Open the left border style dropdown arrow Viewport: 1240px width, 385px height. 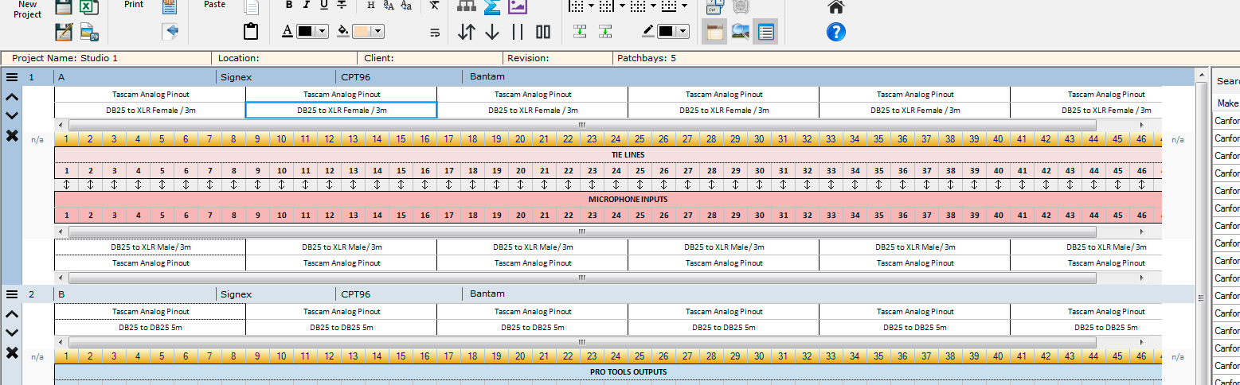click(x=592, y=5)
